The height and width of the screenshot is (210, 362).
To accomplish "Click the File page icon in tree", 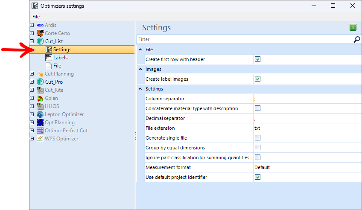I will 49,66.
